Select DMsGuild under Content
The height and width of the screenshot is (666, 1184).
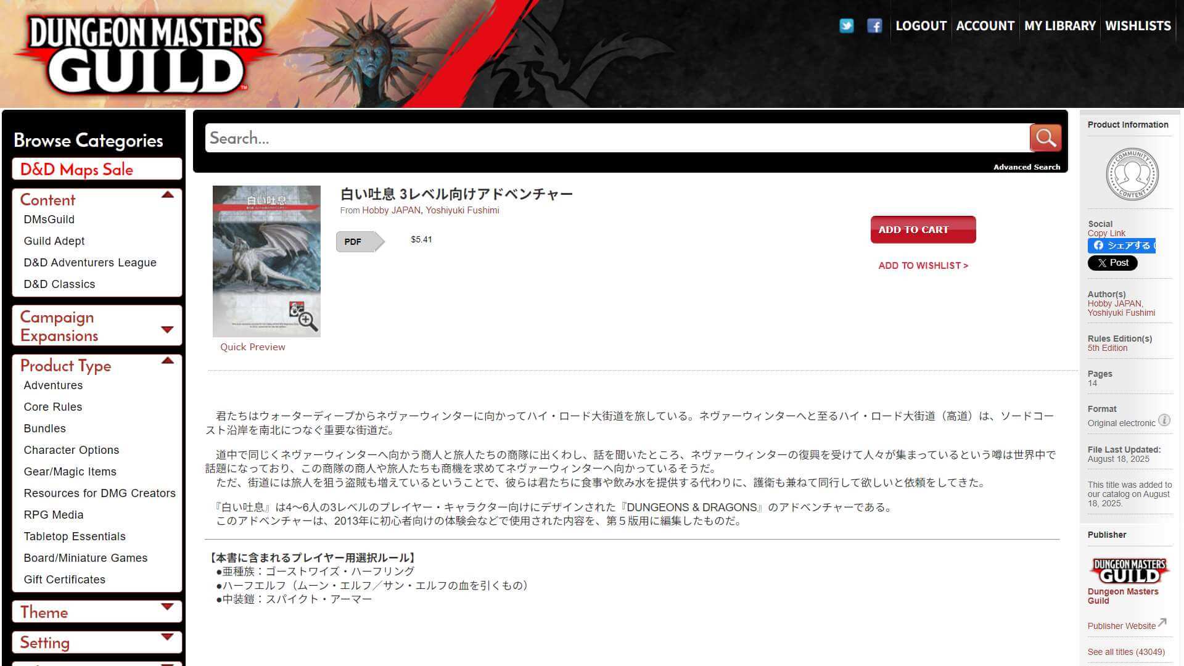49,220
